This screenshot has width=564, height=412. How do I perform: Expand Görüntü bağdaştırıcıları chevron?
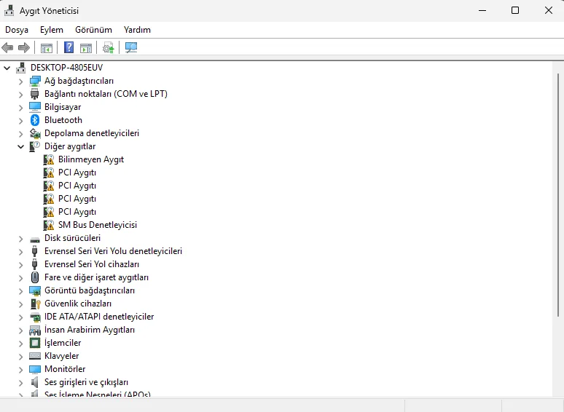[x=21, y=291]
